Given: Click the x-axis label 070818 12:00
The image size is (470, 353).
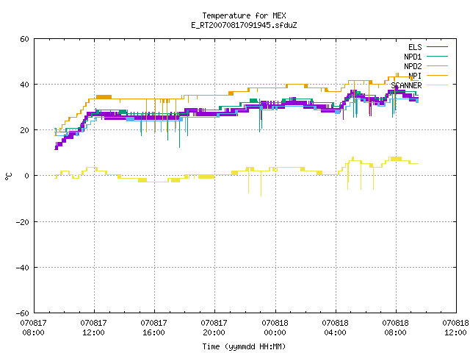Looking at the screenshot, I should 455,328.
